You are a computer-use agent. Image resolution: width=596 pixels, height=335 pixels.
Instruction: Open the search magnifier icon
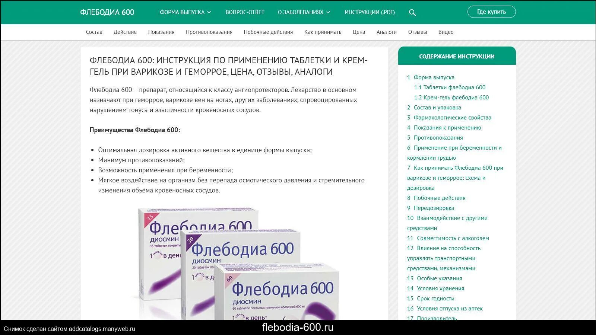coord(412,12)
